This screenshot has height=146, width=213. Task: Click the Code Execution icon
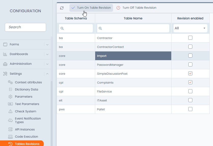point(10,137)
